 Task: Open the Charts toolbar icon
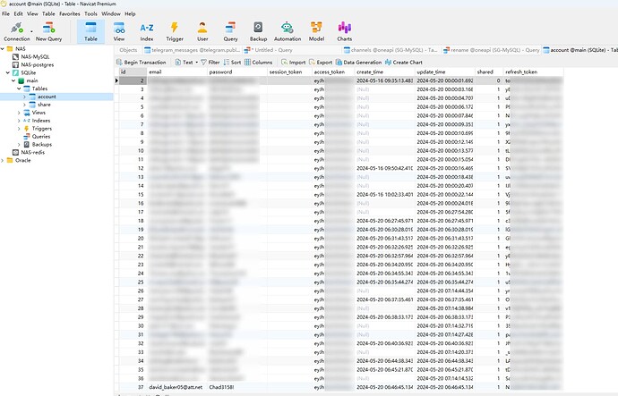click(345, 31)
